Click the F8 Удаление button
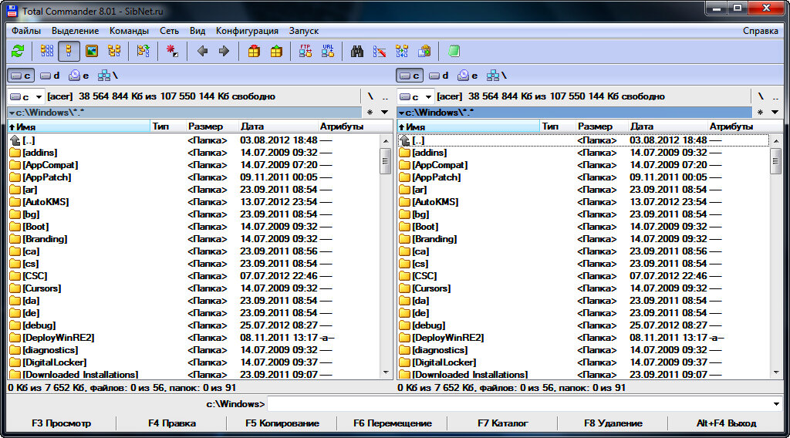This screenshot has width=790, height=438. click(x=613, y=423)
